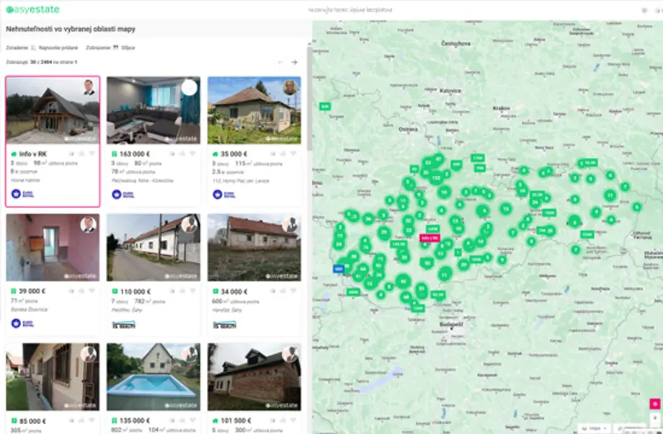Click the Info v RK listing title
This screenshot has width=663, height=434.
click(x=32, y=154)
